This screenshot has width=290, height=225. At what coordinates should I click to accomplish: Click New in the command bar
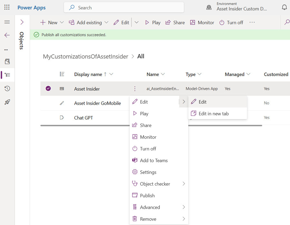coord(49,22)
